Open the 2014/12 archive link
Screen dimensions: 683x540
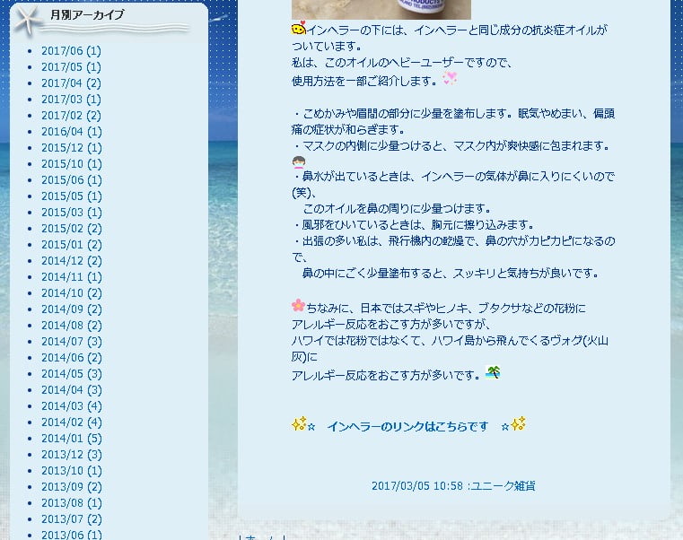tap(72, 260)
